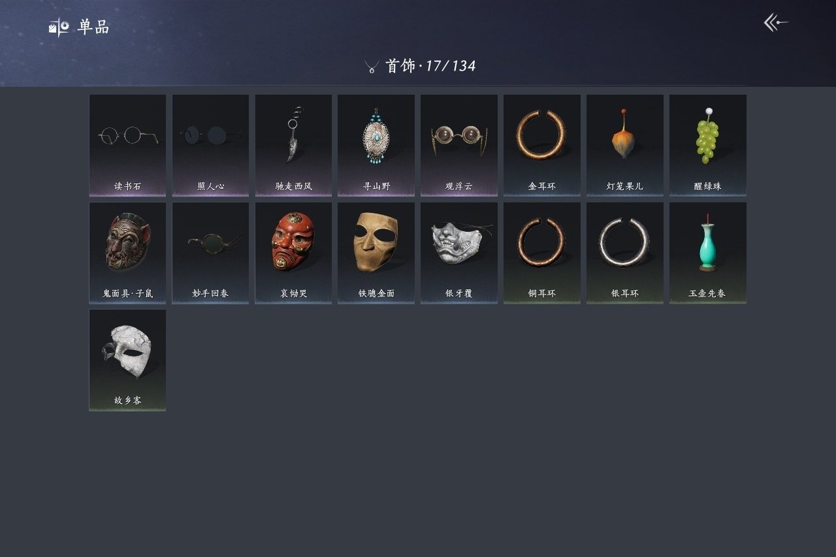The image size is (836, 557).
Task: Pick the 铁骢金面 golden face mask
Action: [x=376, y=253]
